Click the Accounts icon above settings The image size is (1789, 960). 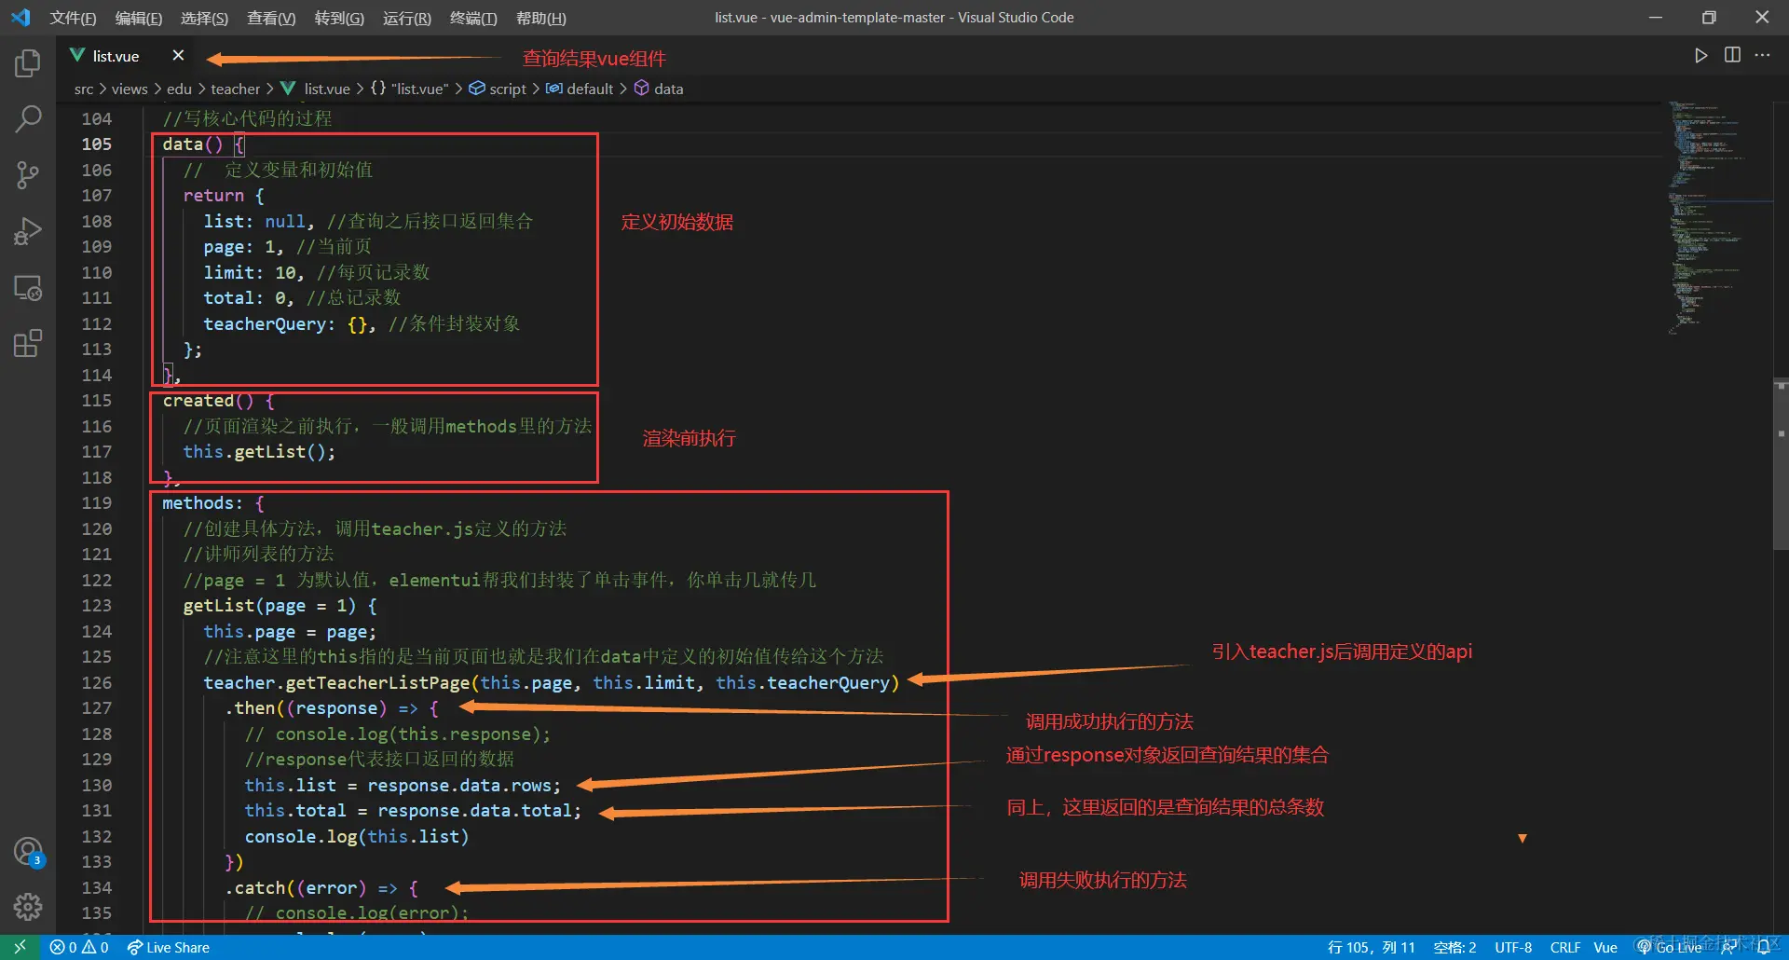[x=27, y=850]
